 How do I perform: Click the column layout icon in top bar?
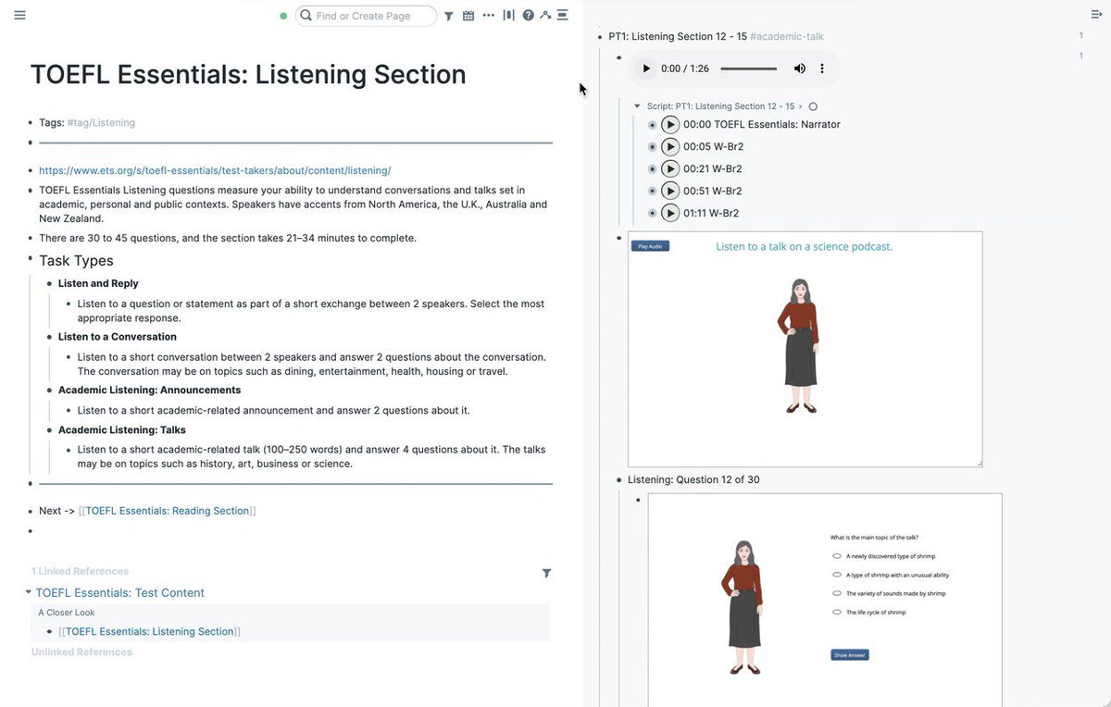pyautogui.click(x=508, y=16)
